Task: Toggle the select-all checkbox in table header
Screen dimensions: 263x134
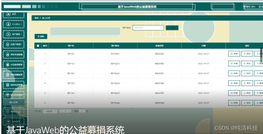Action: [x=38, y=46]
